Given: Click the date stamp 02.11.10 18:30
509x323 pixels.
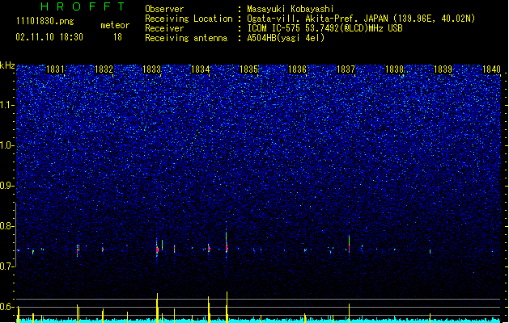Looking at the screenshot, I should pos(49,37).
